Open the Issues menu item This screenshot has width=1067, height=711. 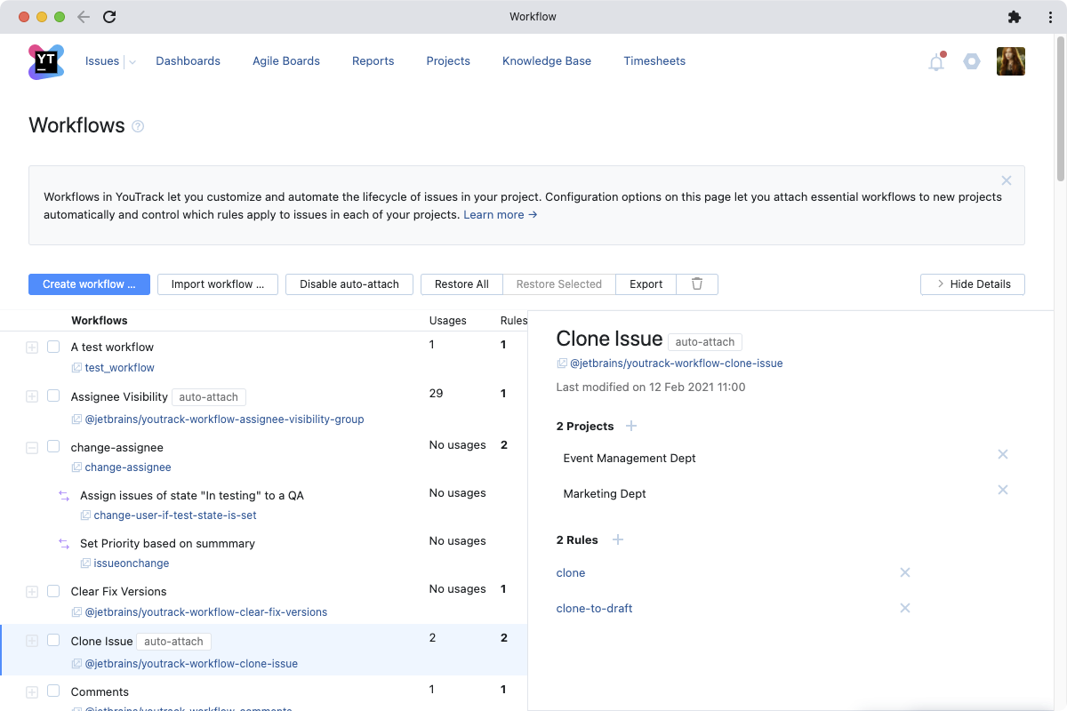[102, 61]
